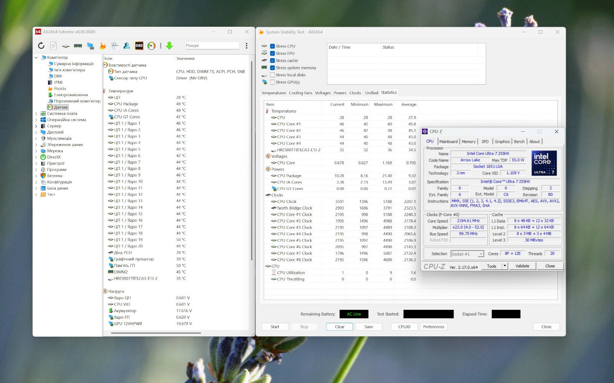Viewport: 614px width, 383px height.
Task: Open the OSD panel icon
Action: pyautogui.click(x=139, y=46)
